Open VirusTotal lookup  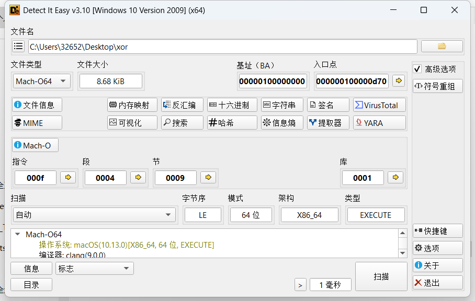[x=379, y=105]
